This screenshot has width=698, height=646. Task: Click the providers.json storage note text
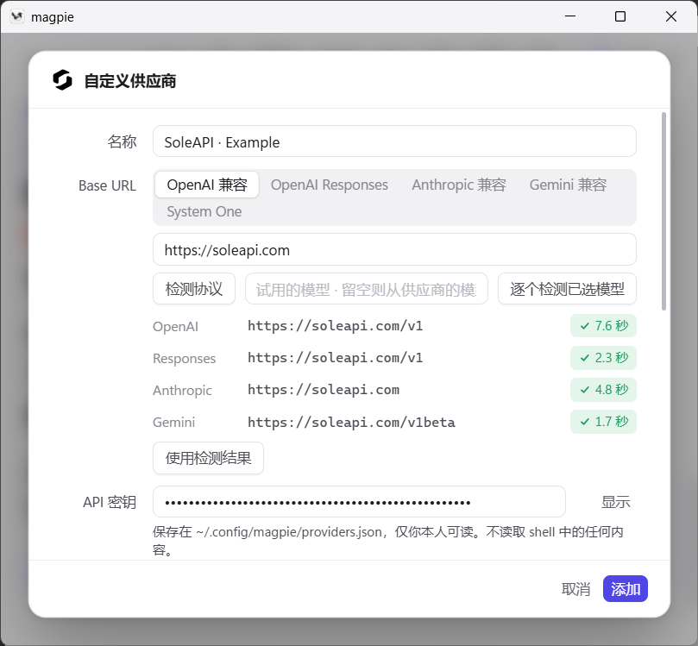point(387,541)
